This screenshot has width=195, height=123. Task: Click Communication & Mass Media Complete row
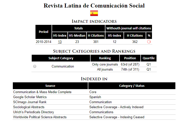click(94, 92)
